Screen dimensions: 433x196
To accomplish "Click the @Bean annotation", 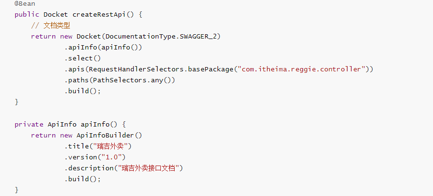I will coord(25,4).
